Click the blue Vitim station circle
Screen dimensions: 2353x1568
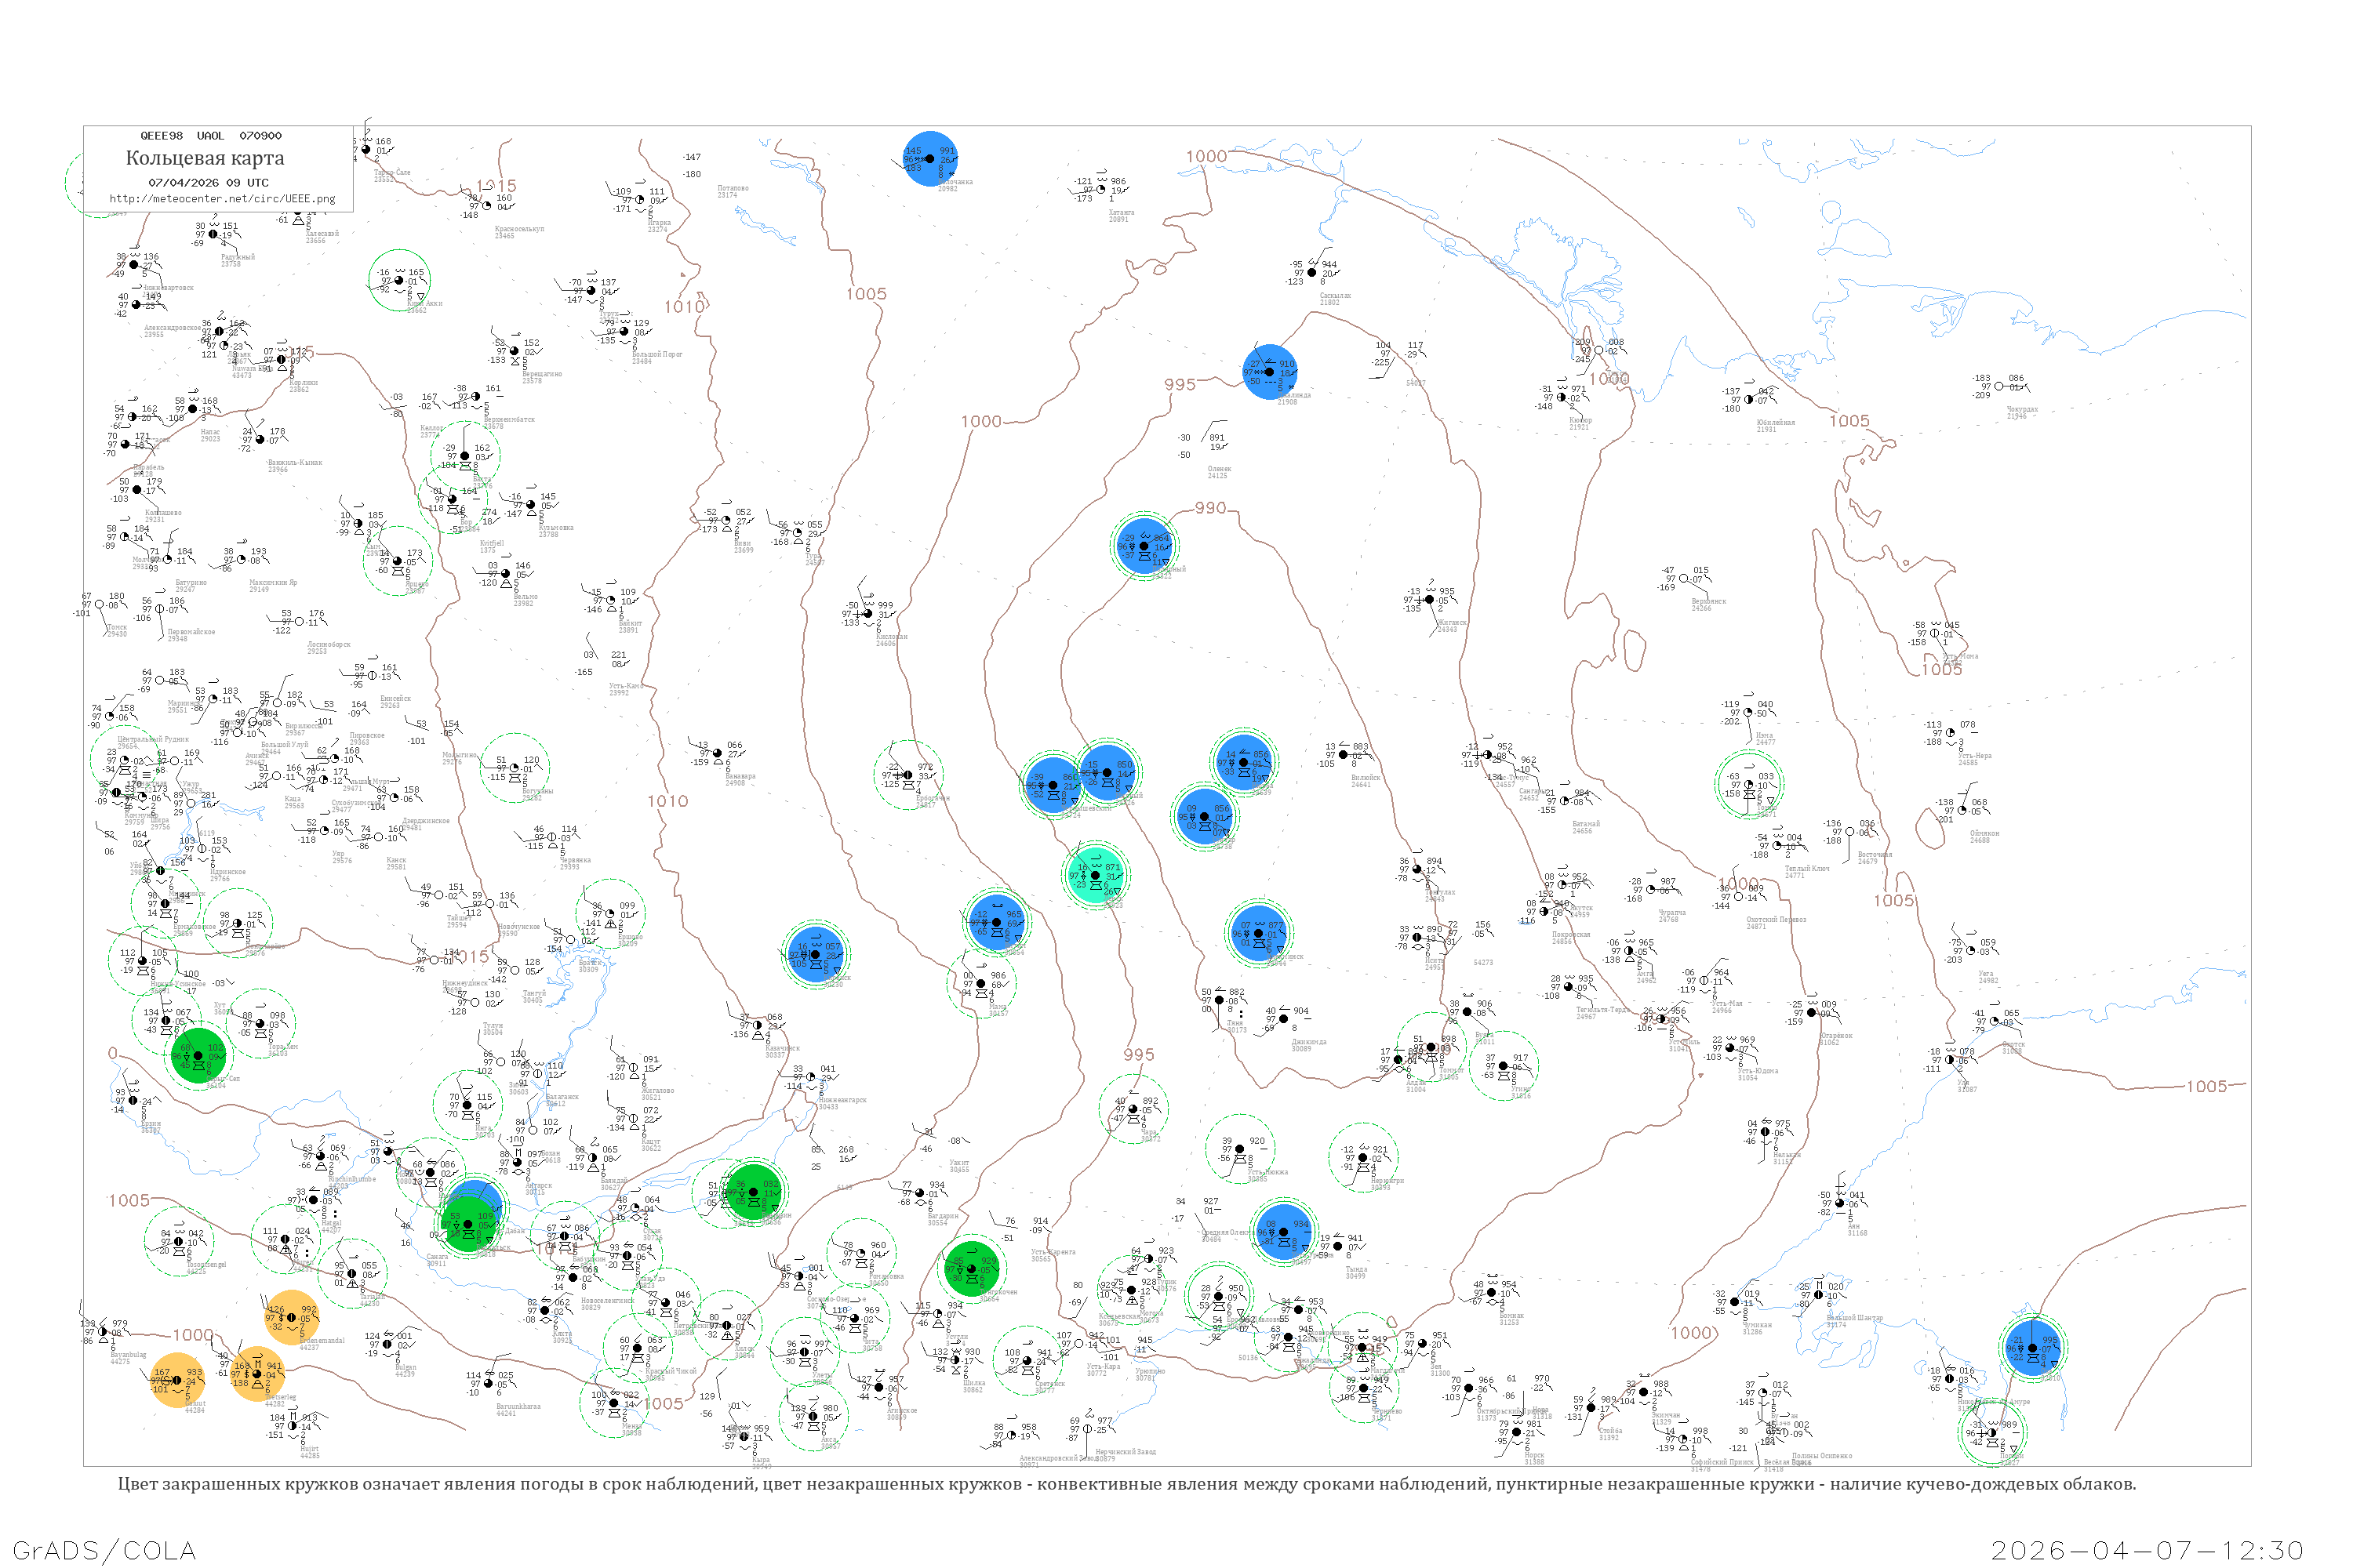point(996,921)
